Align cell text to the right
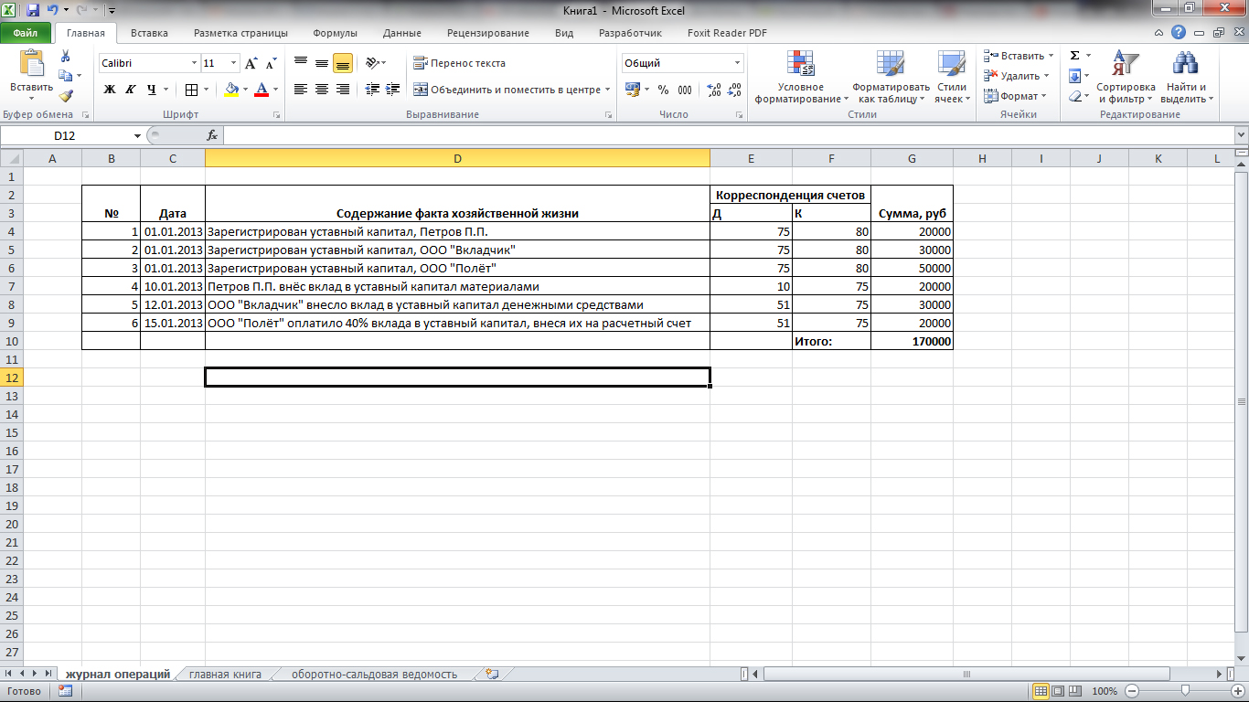Screen dimensions: 1249x702 click(343, 90)
